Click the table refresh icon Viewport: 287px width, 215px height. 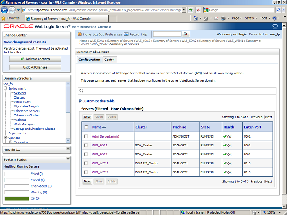(x=82, y=90)
